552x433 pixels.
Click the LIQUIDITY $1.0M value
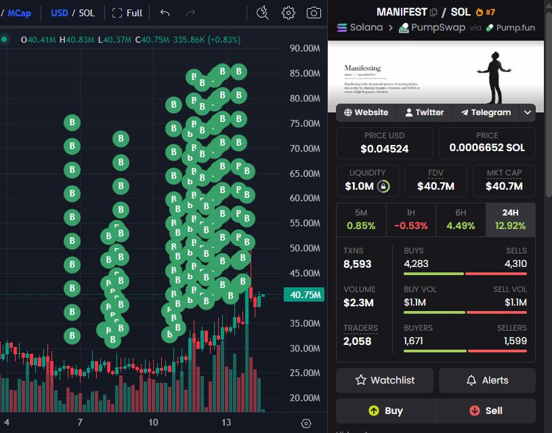359,186
